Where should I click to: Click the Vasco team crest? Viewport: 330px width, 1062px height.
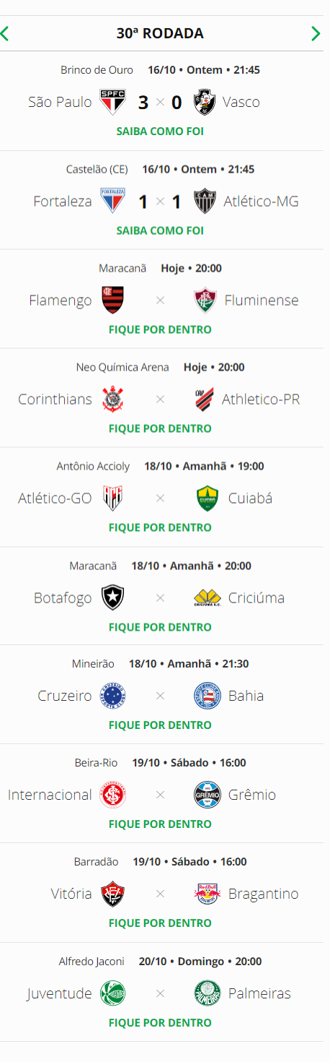pyautogui.click(x=205, y=103)
